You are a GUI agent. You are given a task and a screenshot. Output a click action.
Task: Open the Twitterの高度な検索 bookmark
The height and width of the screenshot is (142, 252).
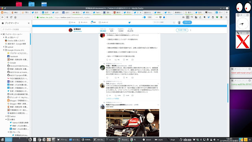(20, 123)
